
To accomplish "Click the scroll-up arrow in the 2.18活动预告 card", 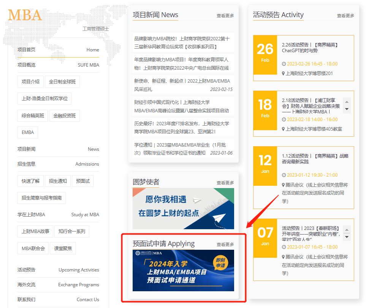I will [347, 102].
